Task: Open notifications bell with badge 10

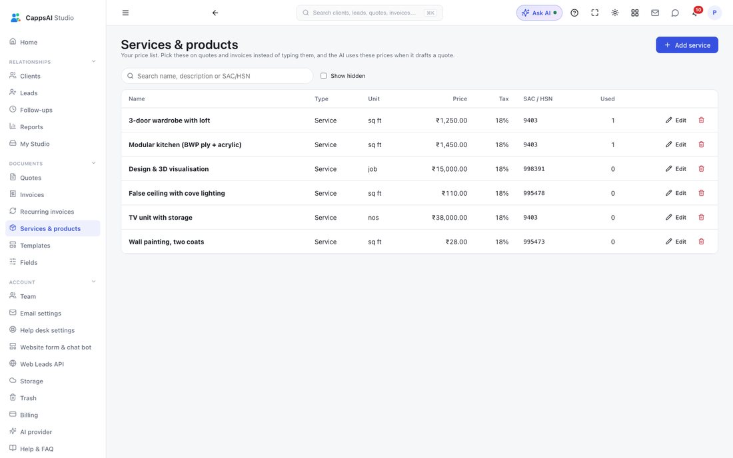Action: click(x=696, y=12)
